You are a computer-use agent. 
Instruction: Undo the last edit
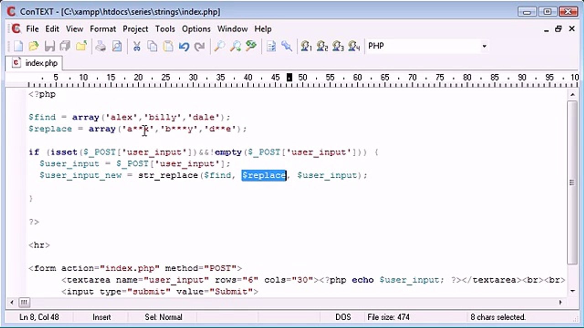click(x=184, y=46)
